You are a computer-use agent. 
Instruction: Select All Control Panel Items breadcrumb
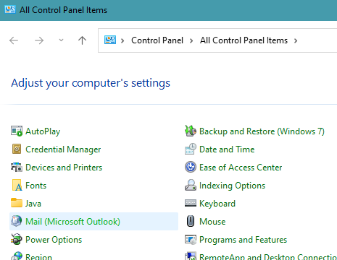click(244, 40)
